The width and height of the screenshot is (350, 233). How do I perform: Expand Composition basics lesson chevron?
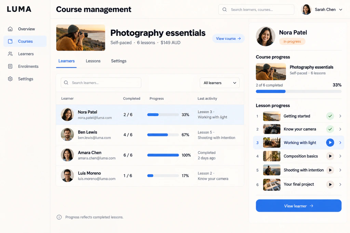click(x=340, y=156)
